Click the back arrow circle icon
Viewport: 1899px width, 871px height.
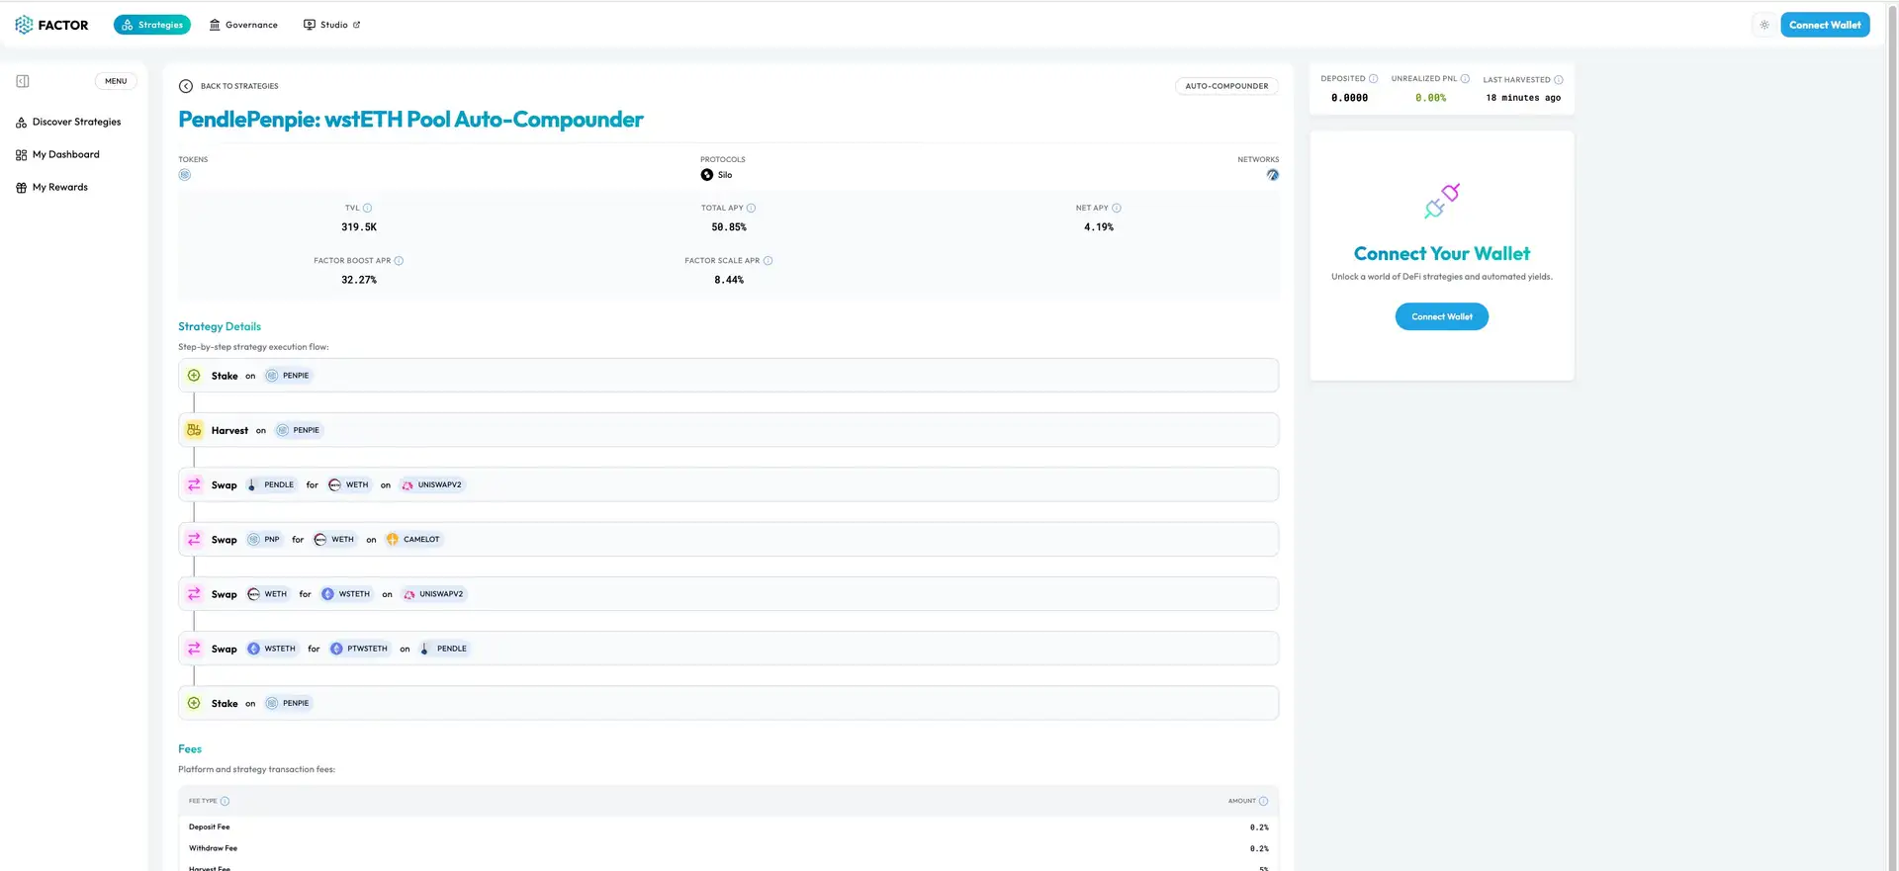point(186,86)
